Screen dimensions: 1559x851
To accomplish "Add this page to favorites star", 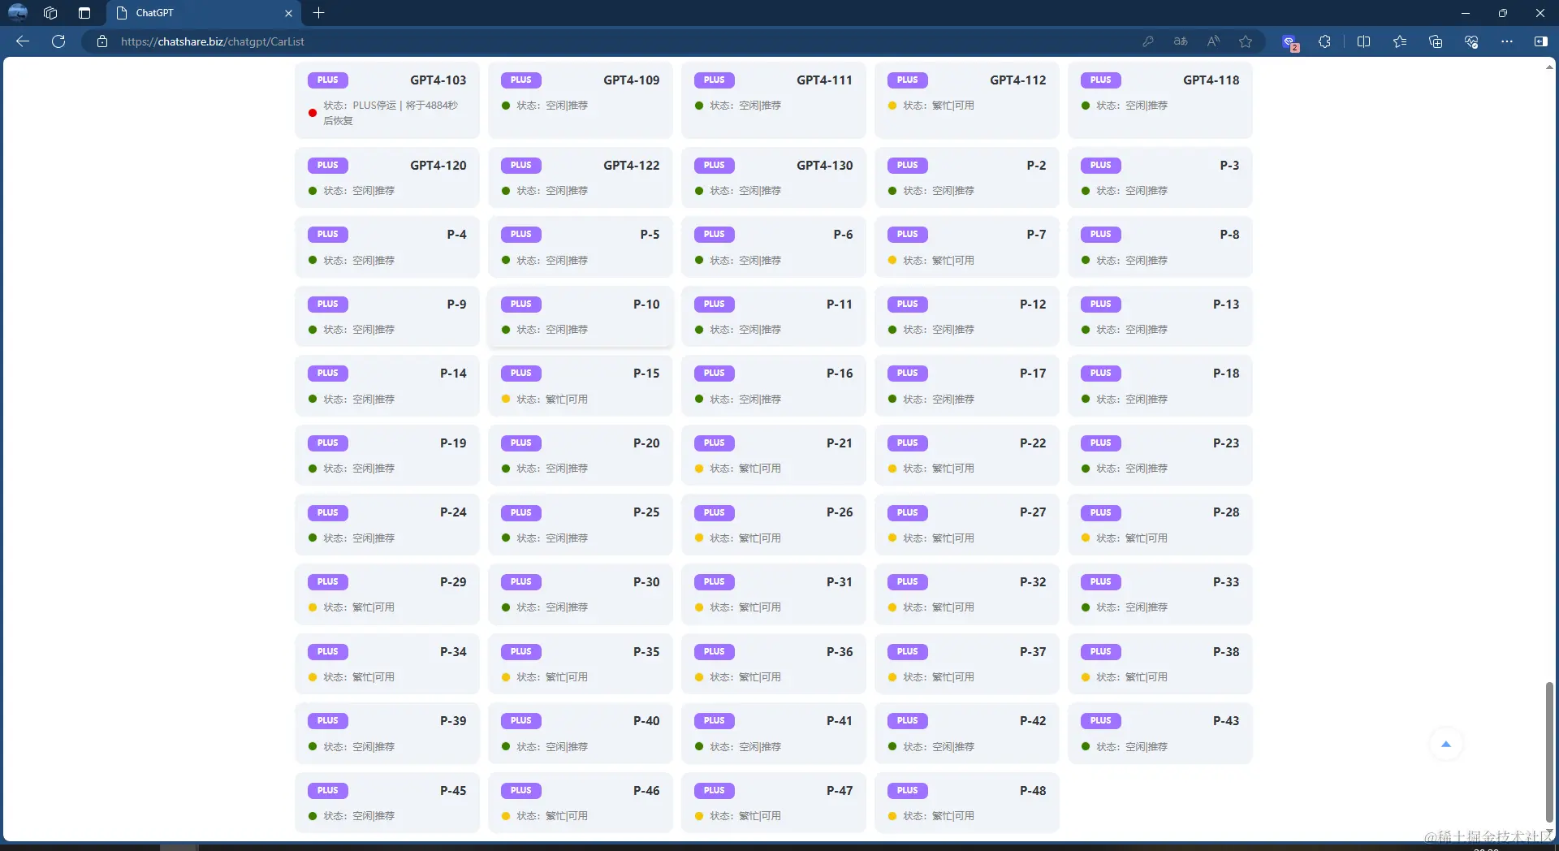I will [x=1246, y=41].
